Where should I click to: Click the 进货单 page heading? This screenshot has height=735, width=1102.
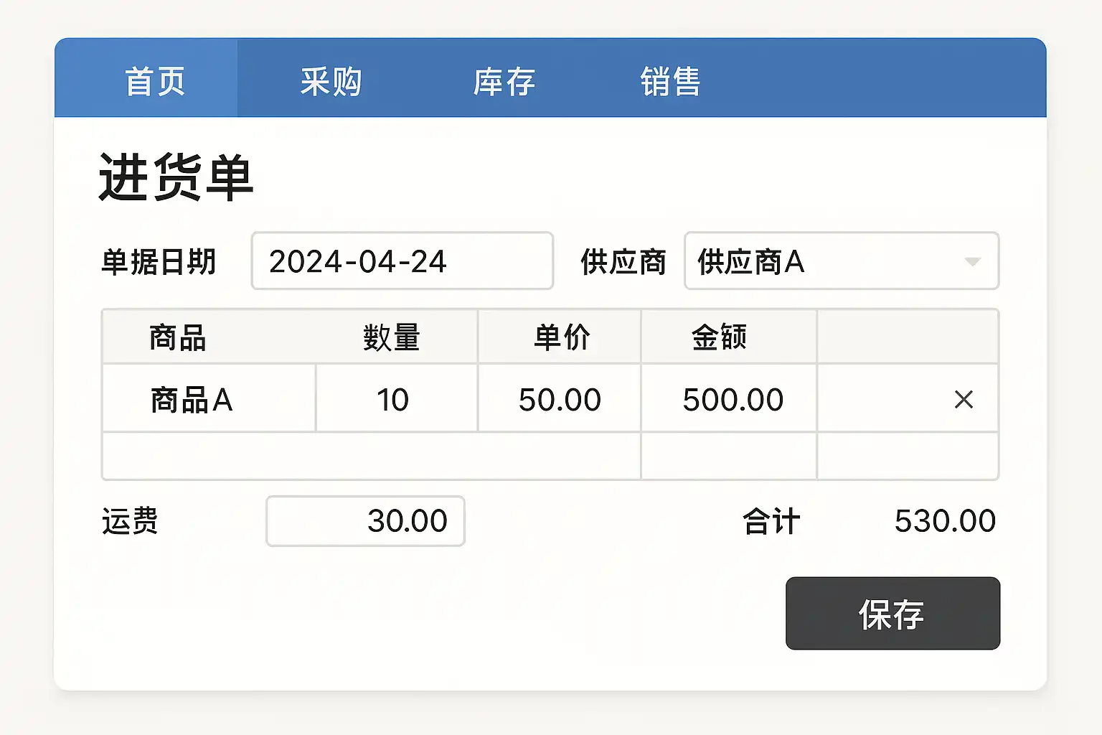(x=176, y=177)
